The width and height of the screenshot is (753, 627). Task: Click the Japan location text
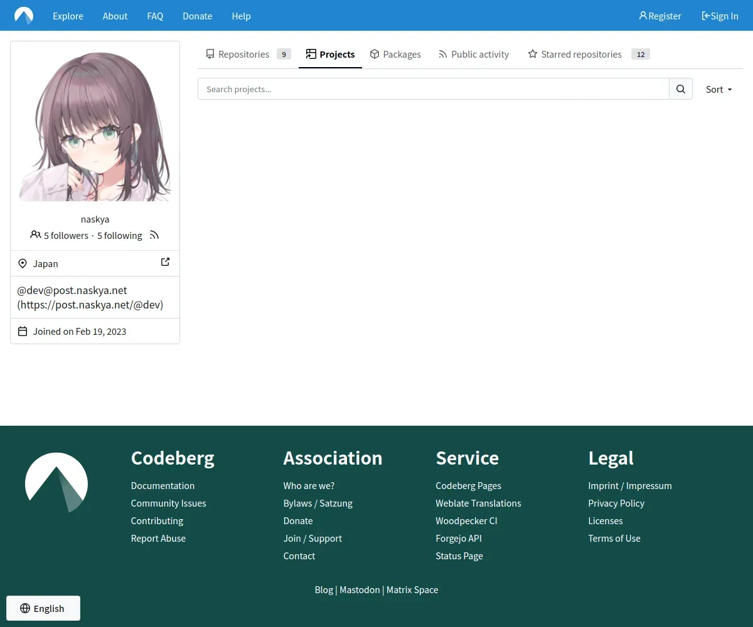(46, 263)
